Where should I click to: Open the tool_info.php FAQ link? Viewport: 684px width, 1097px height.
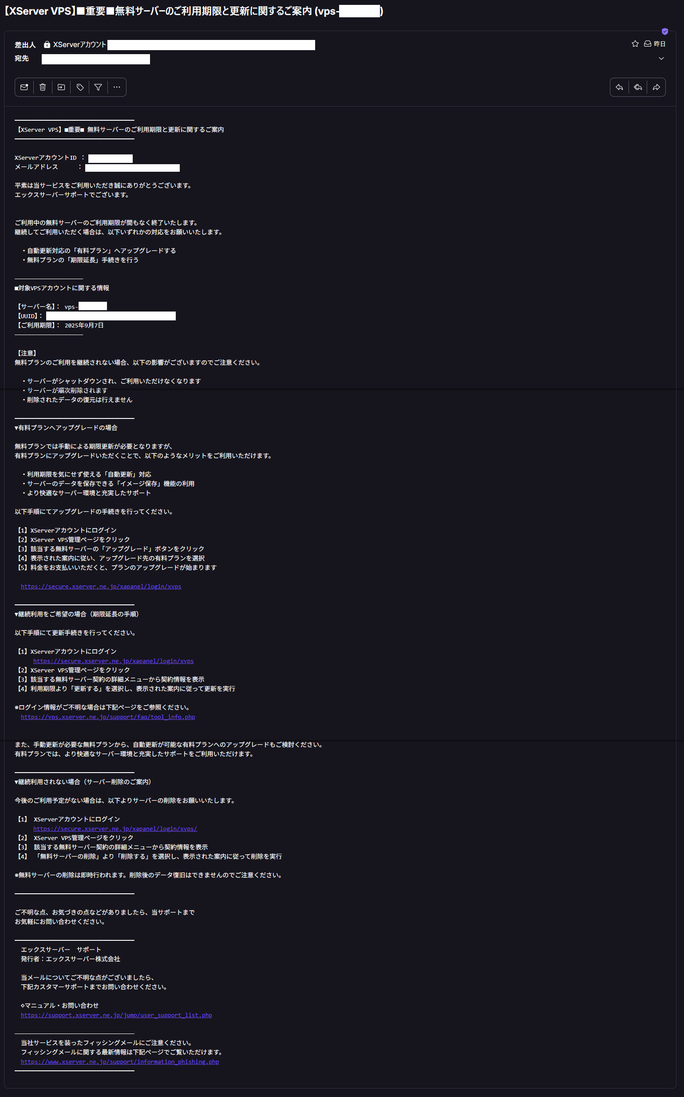[108, 717]
